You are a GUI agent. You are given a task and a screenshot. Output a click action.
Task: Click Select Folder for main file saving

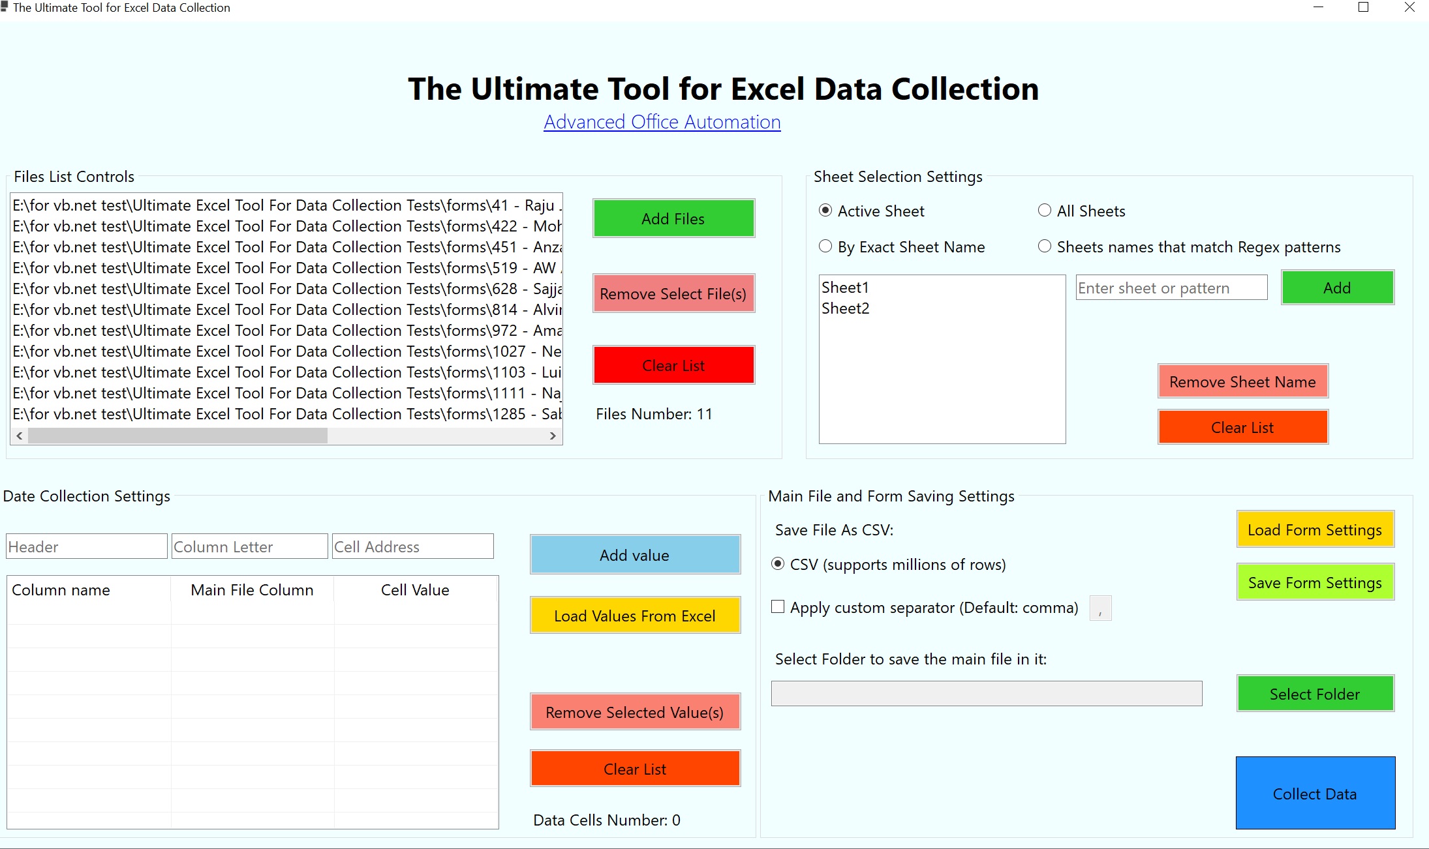(1315, 693)
